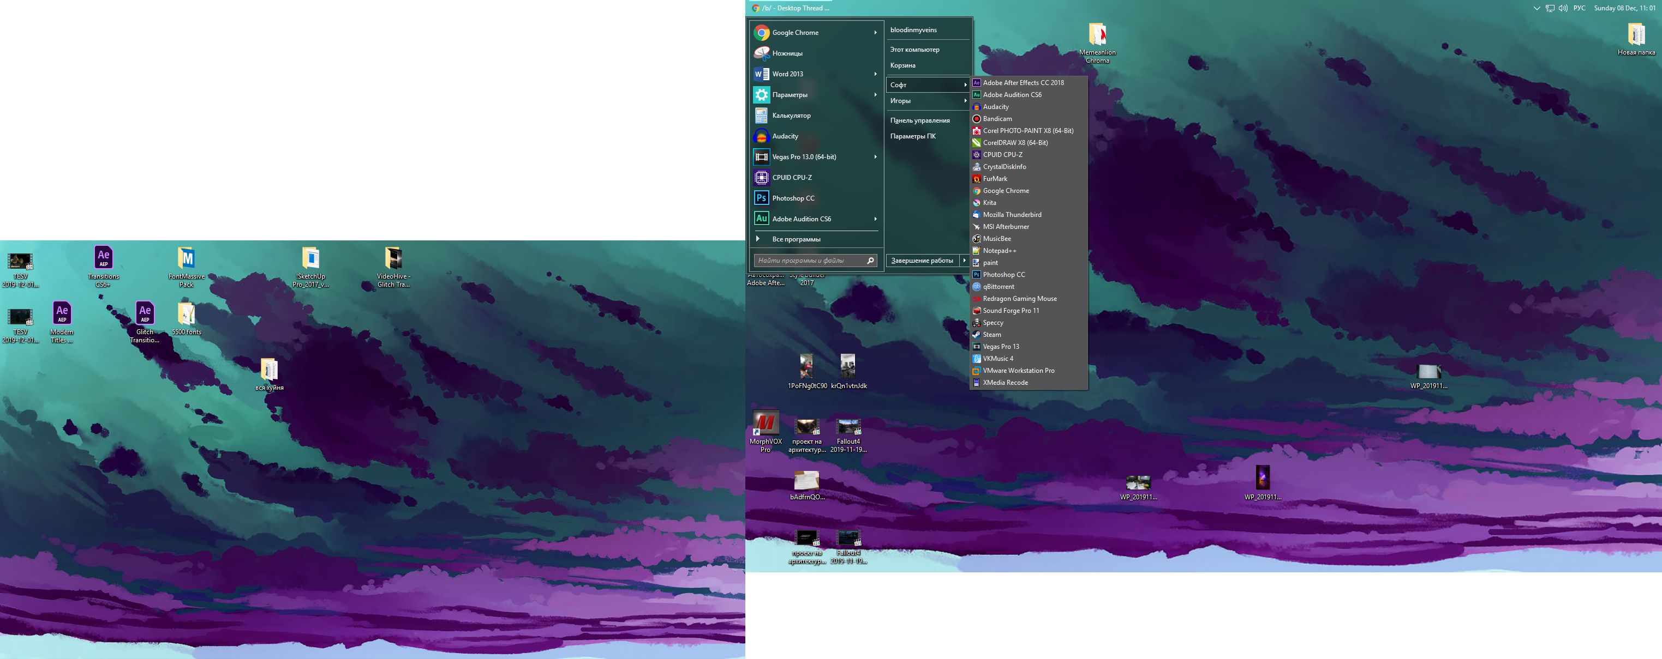Image resolution: width=1662 pixels, height=659 pixels.
Task: Expand the Софт submenu
Action: click(928, 84)
